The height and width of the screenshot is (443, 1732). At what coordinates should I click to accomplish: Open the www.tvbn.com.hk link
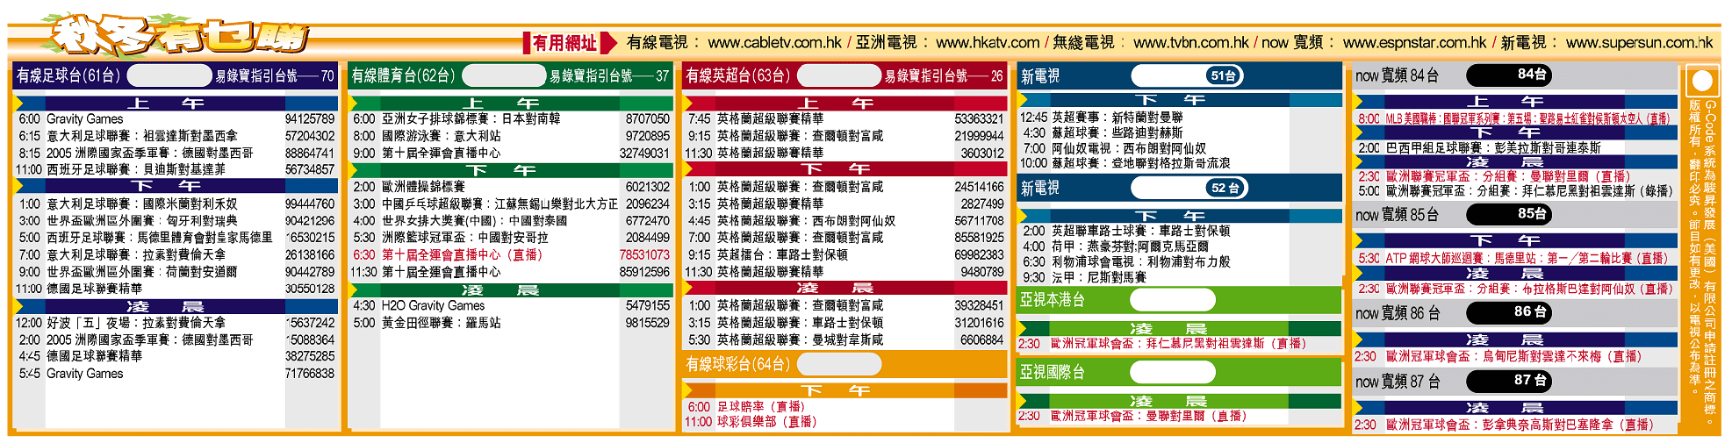coord(1191,42)
